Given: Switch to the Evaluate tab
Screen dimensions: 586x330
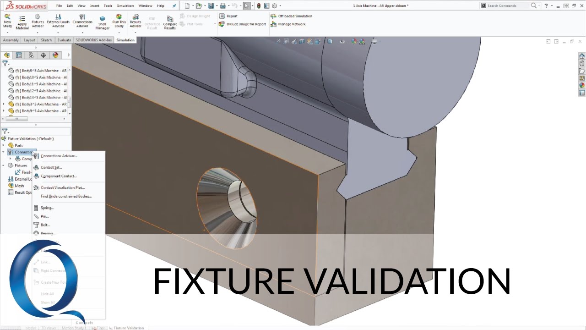Looking at the screenshot, I should 64,40.
